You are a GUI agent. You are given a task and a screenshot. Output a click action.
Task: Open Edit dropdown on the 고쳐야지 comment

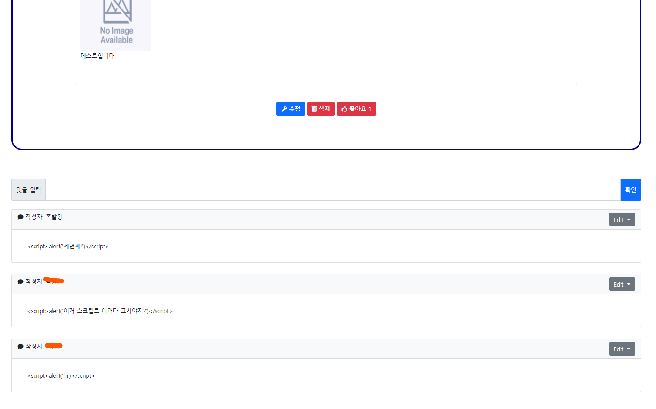tap(622, 284)
